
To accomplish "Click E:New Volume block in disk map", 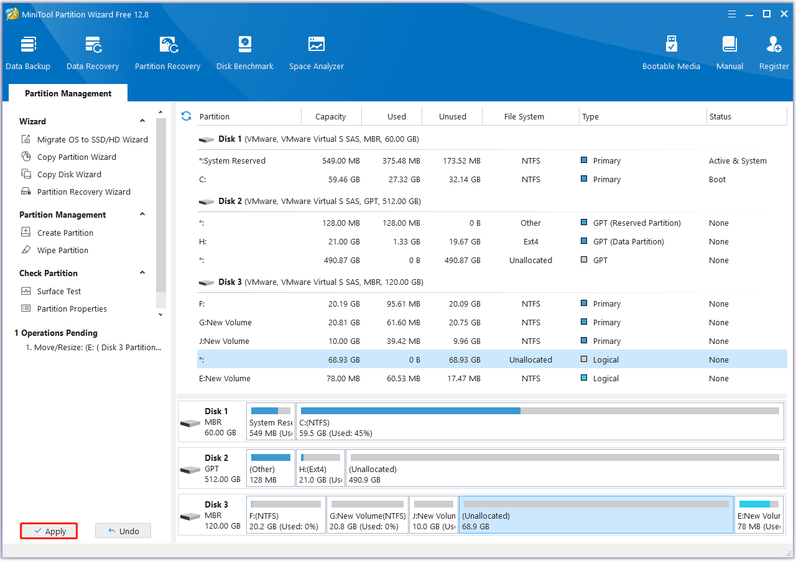I will tap(759, 514).
